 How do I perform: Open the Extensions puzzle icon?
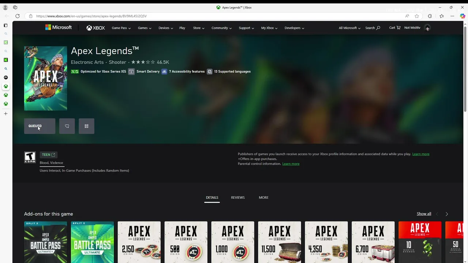430,16
